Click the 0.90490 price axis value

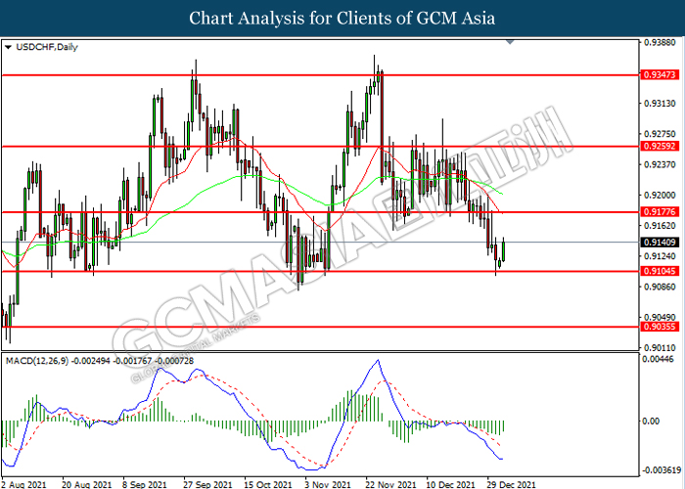(661, 318)
